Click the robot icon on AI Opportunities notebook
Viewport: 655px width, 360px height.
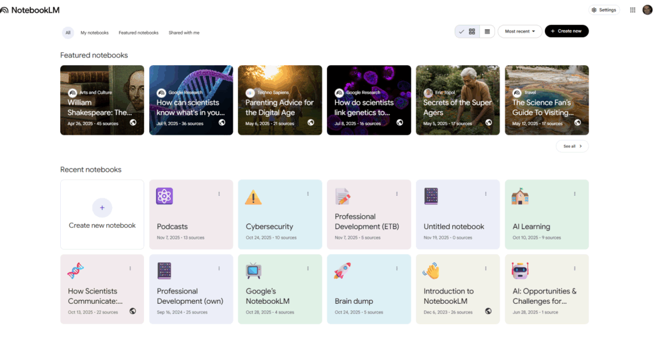pos(520,271)
